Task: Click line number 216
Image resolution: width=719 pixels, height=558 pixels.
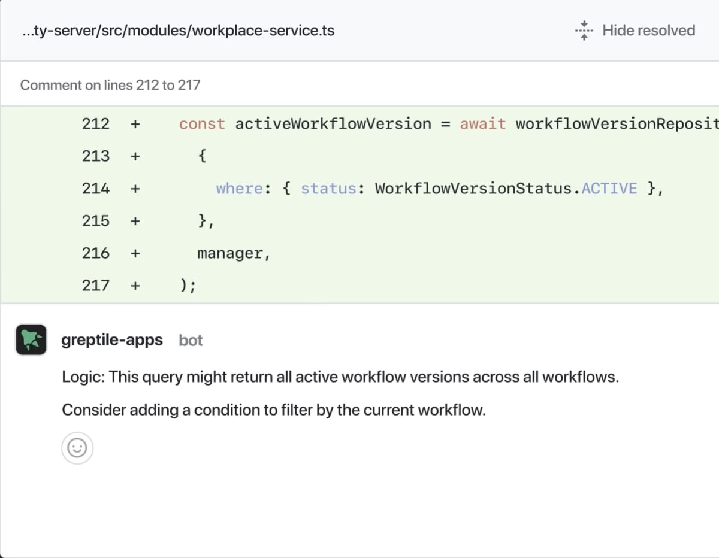Action: (96, 253)
